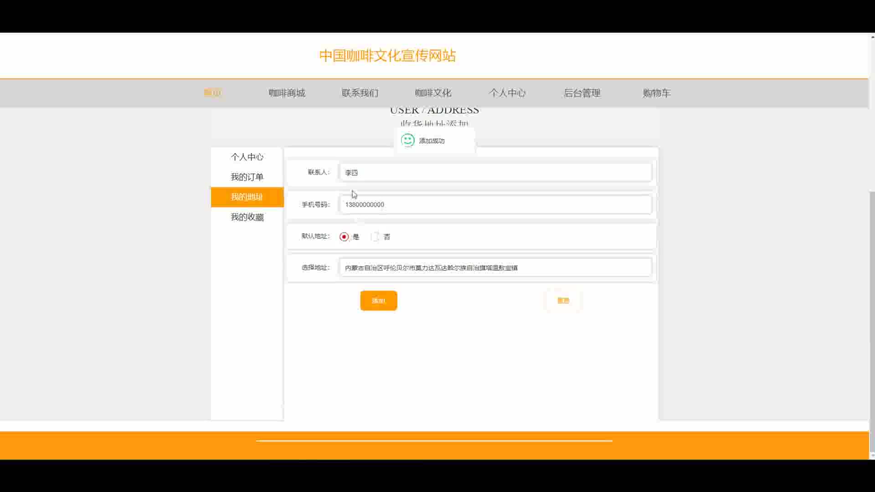Screen dimensions: 875x492
Task: Open 个人中心 in the left sidebar
Action: pos(247,157)
